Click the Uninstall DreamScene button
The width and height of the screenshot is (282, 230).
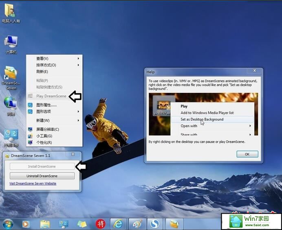(x=42, y=176)
